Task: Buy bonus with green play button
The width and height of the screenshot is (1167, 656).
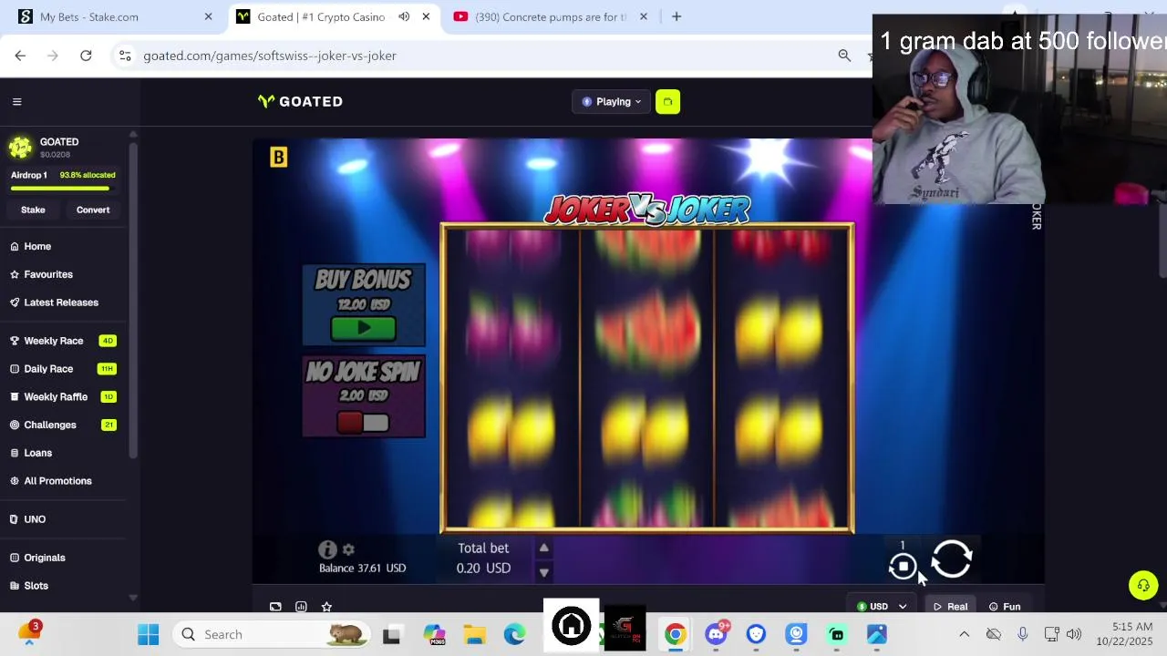Action: tap(363, 328)
